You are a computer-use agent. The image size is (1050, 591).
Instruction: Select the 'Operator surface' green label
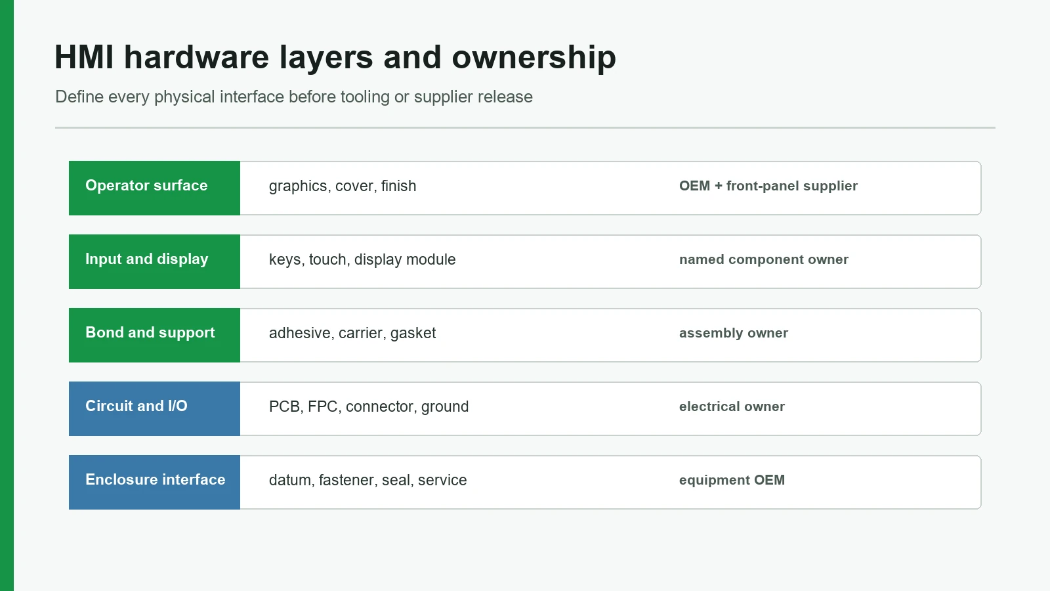click(x=154, y=188)
